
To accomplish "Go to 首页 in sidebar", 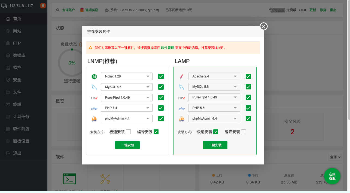I will click(24, 19).
